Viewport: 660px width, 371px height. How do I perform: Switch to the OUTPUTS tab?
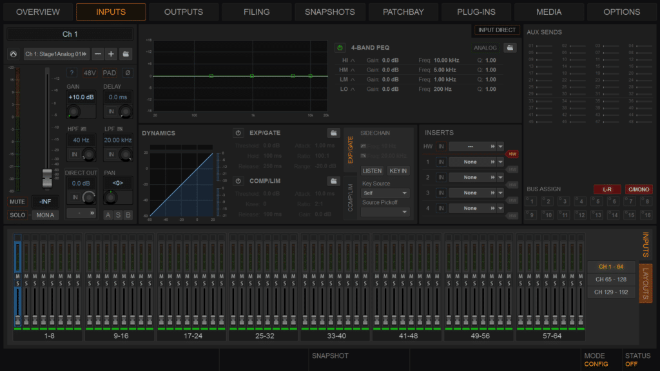point(183,12)
